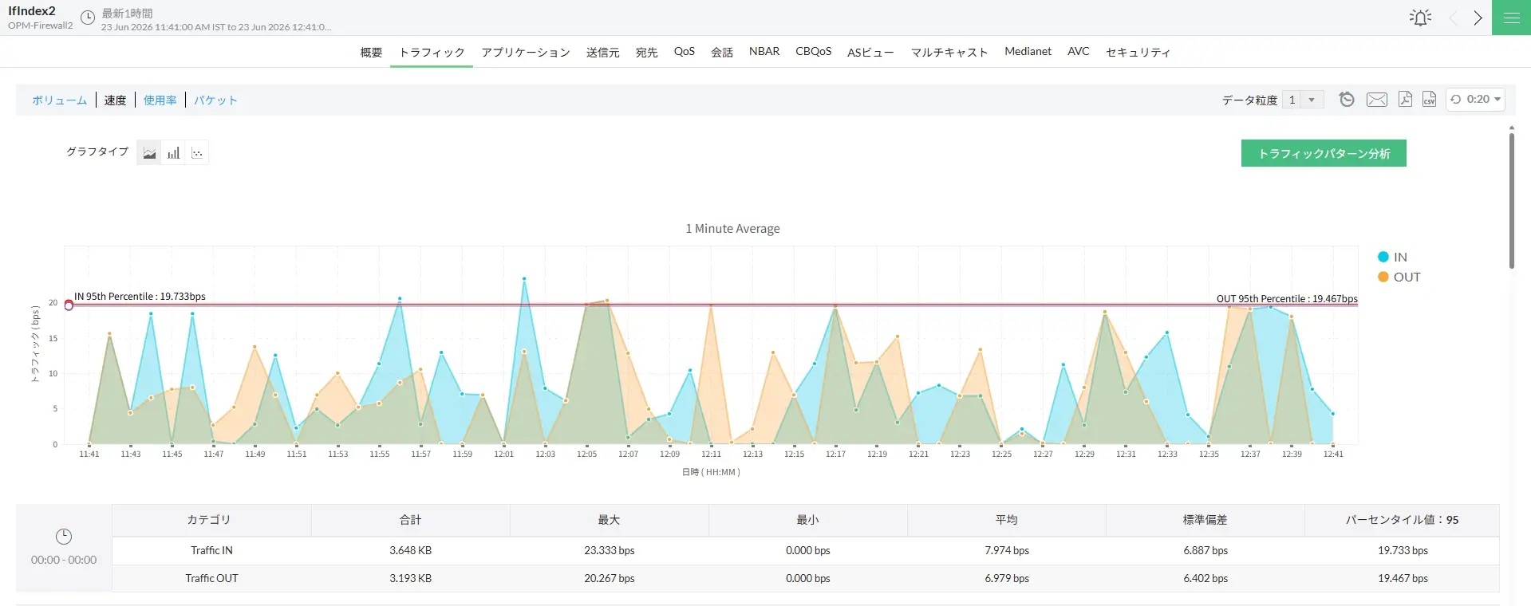Email the report via envelope icon
Image resolution: width=1531 pixels, height=606 pixels.
(x=1376, y=100)
